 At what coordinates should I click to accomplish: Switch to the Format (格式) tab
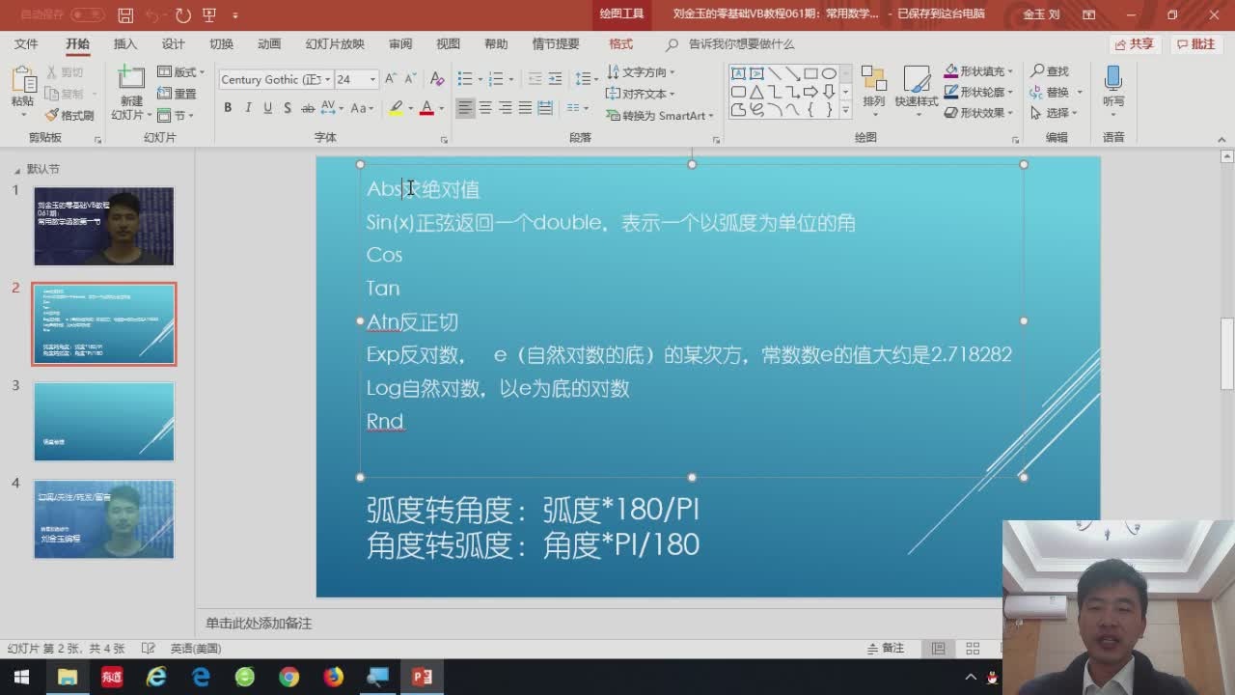point(620,44)
